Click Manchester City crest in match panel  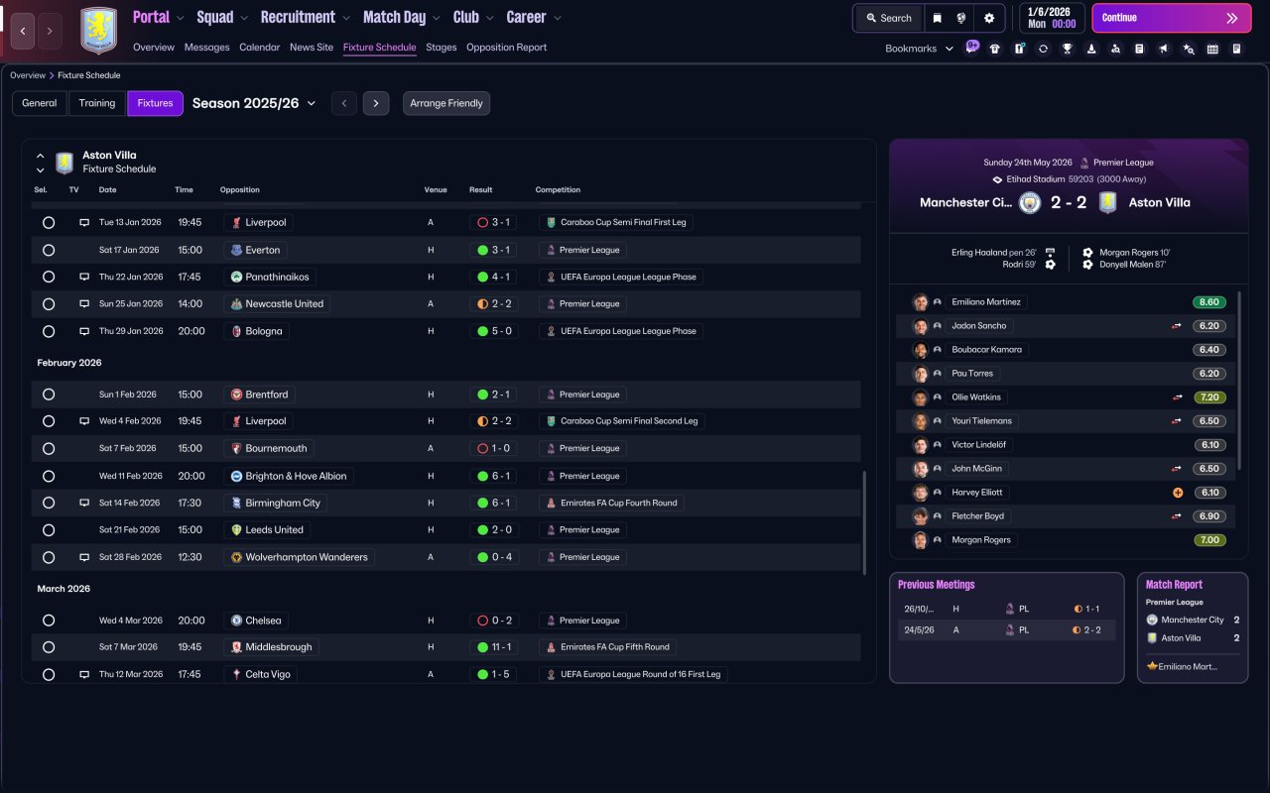point(1030,202)
